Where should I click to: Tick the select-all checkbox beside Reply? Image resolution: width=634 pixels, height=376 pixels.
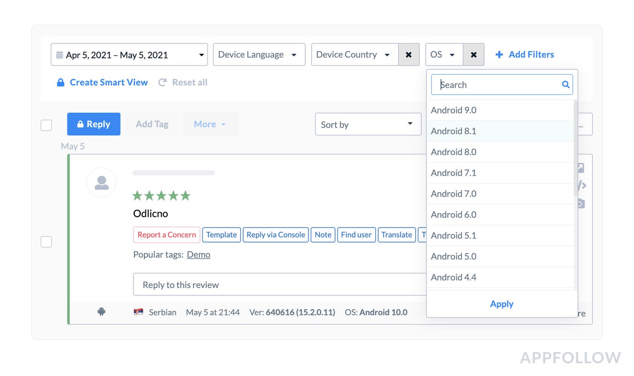point(46,125)
